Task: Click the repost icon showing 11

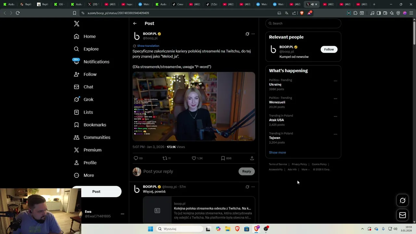Action: pyautogui.click(x=165, y=158)
